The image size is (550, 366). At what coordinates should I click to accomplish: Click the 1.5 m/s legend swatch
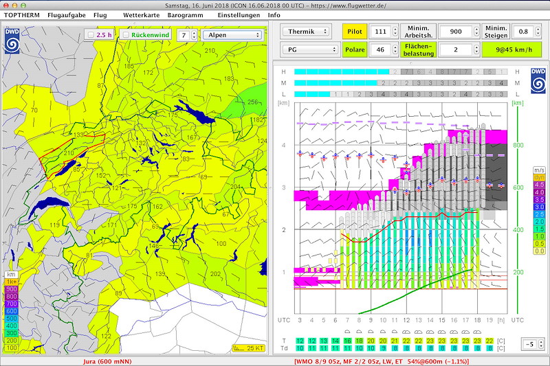[x=539, y=229]
